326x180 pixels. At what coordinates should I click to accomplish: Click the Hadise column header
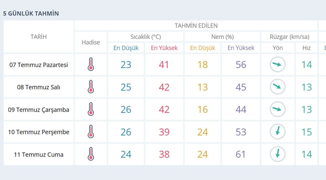pos(91,42)
